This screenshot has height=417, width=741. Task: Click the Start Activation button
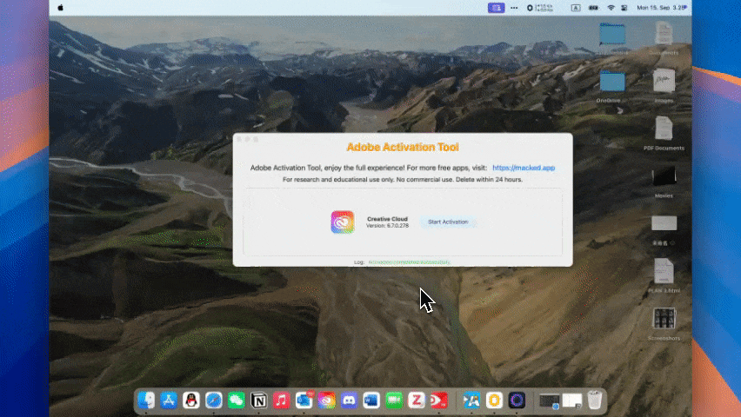[x=448, y=222]
